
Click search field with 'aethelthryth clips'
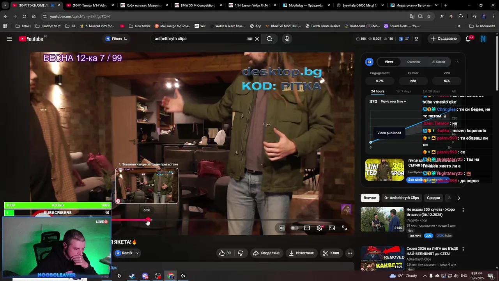point(199,39)
